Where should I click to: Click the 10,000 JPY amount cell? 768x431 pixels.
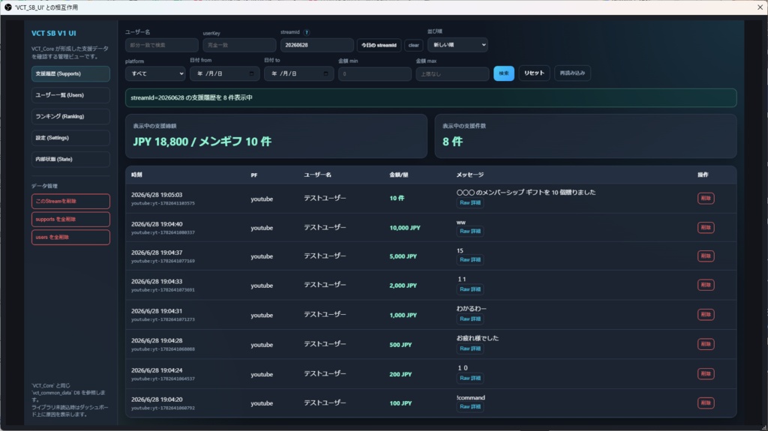(405, 228)
